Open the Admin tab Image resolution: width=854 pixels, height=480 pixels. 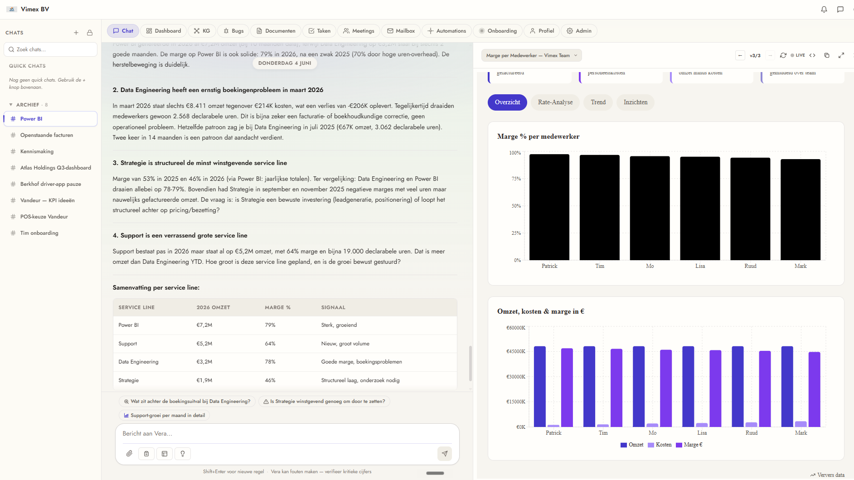[x=579, y=31]
